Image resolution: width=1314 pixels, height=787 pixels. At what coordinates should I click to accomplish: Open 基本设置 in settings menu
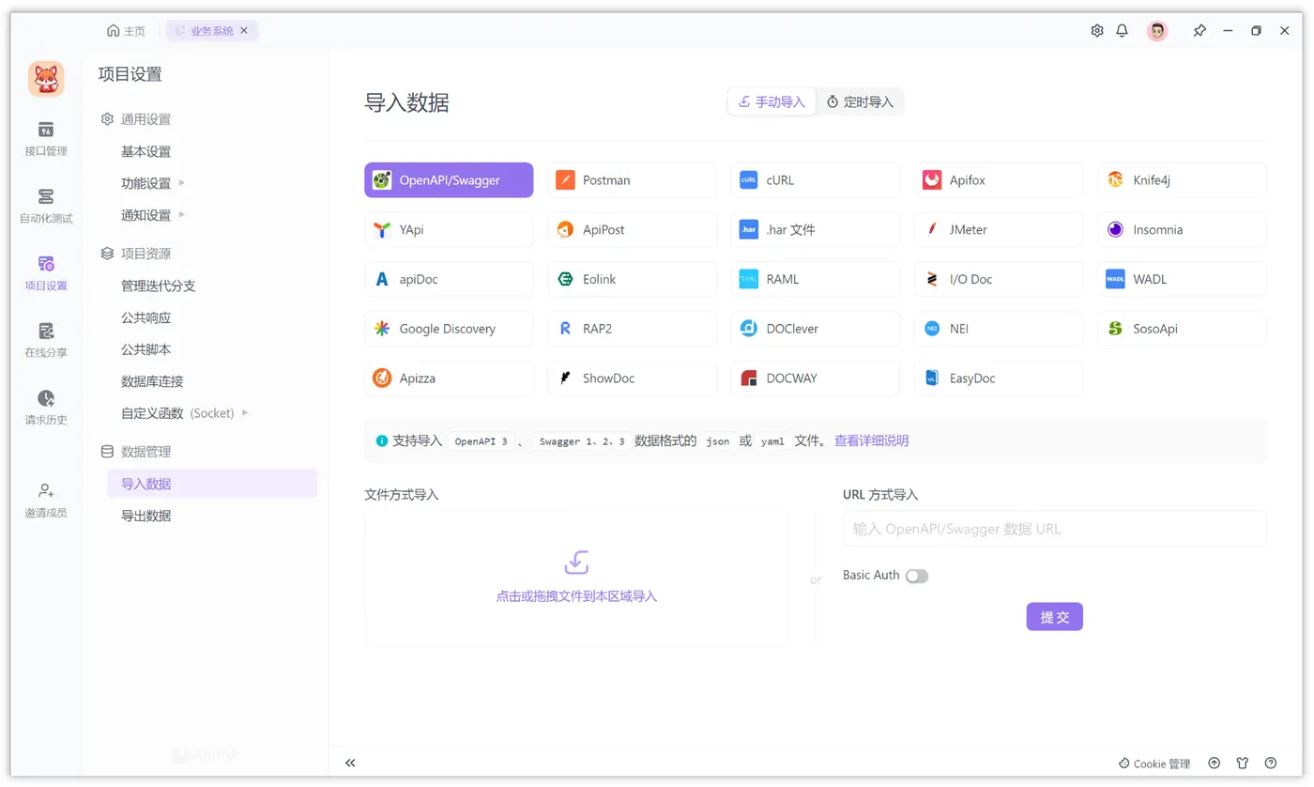[145, 151]
